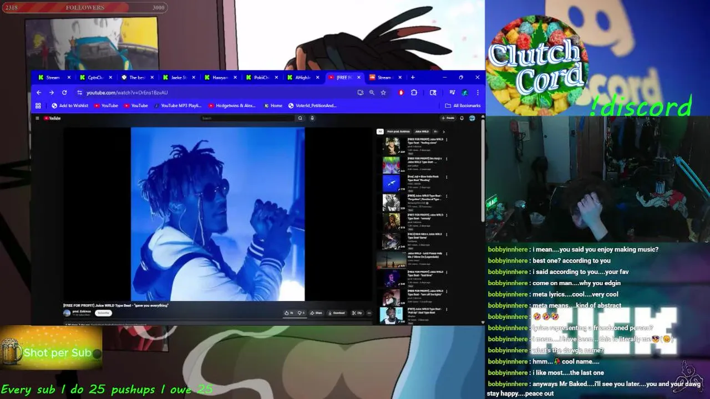Open the YouTube account avatar
710x399 pixels.
472,118
